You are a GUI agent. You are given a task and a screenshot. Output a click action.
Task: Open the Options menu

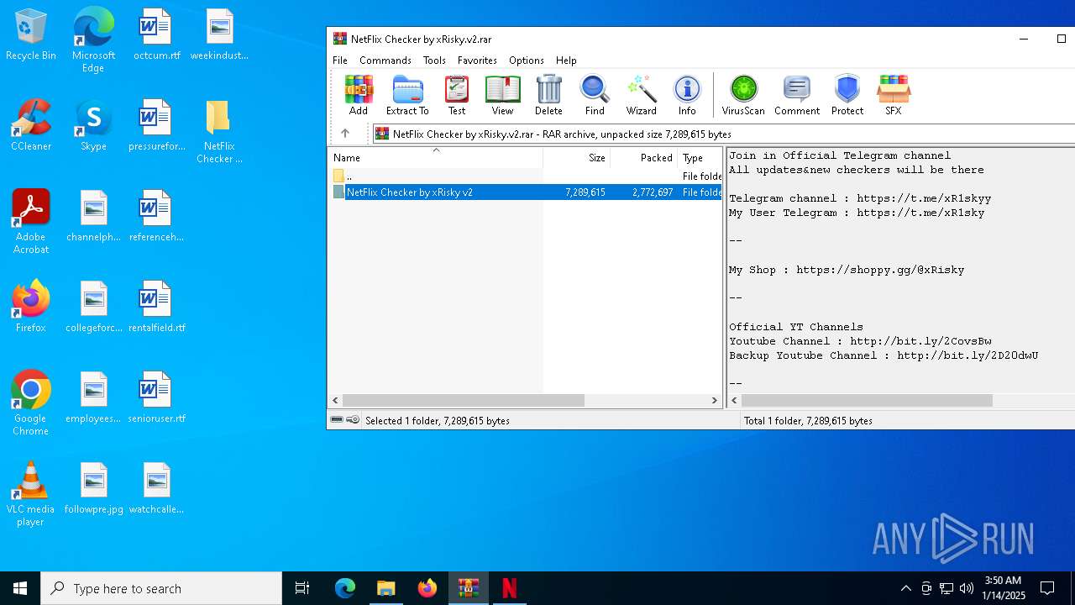[x=527, y=60]
